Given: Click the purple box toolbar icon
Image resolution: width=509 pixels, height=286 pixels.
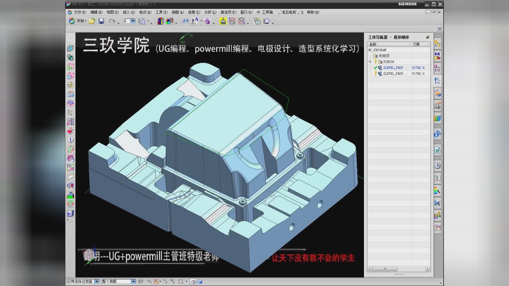Looking at the screenshot, I should [x=207, y=21].
